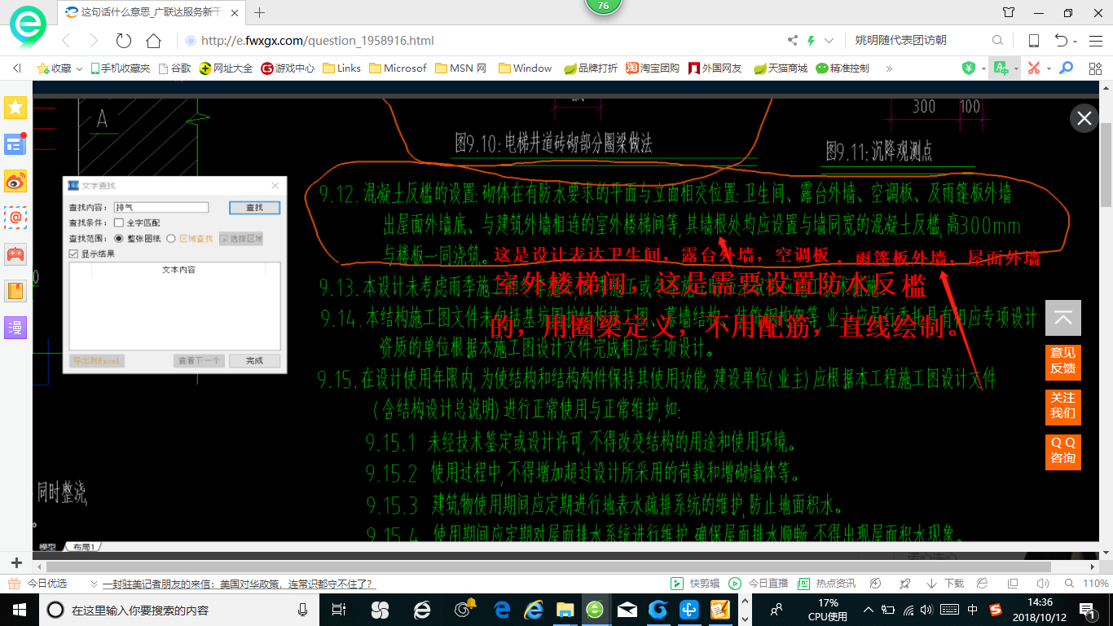Click the 查找内容 input field
Image resolution: width=1113 pixels, height=626 pixels.
161,208
